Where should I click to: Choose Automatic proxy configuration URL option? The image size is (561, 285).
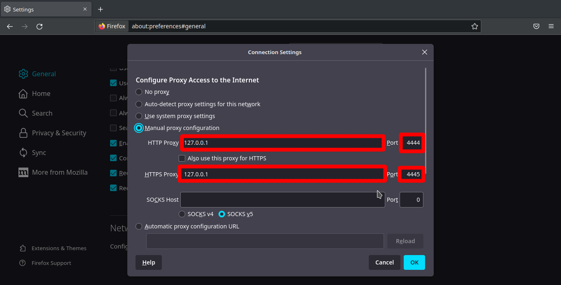coord(139,226)
